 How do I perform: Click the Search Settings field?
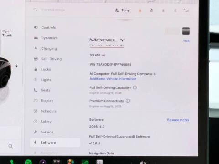tap(53, 10)
